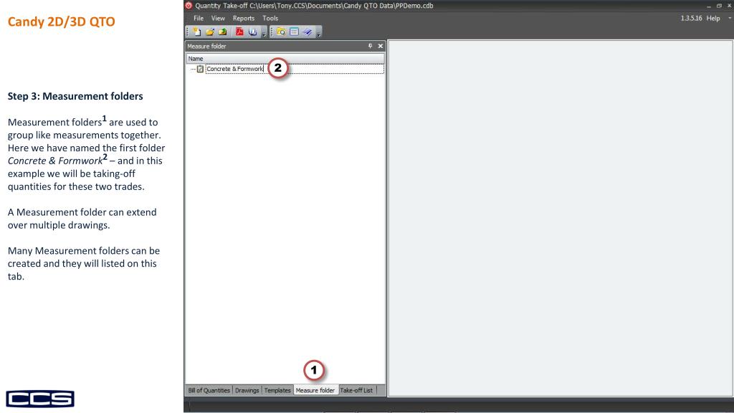
Task: Open the dropdown arrow beside Help
Action: 729,18
